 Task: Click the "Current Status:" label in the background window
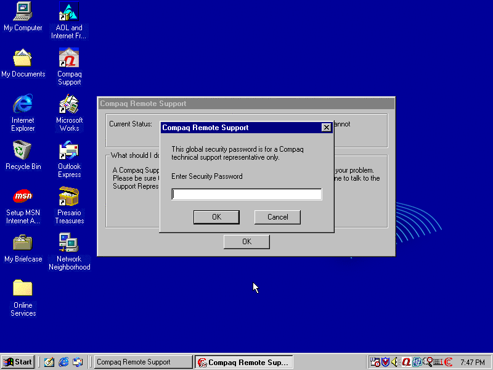pyautogui.click(x=131, y=124)
